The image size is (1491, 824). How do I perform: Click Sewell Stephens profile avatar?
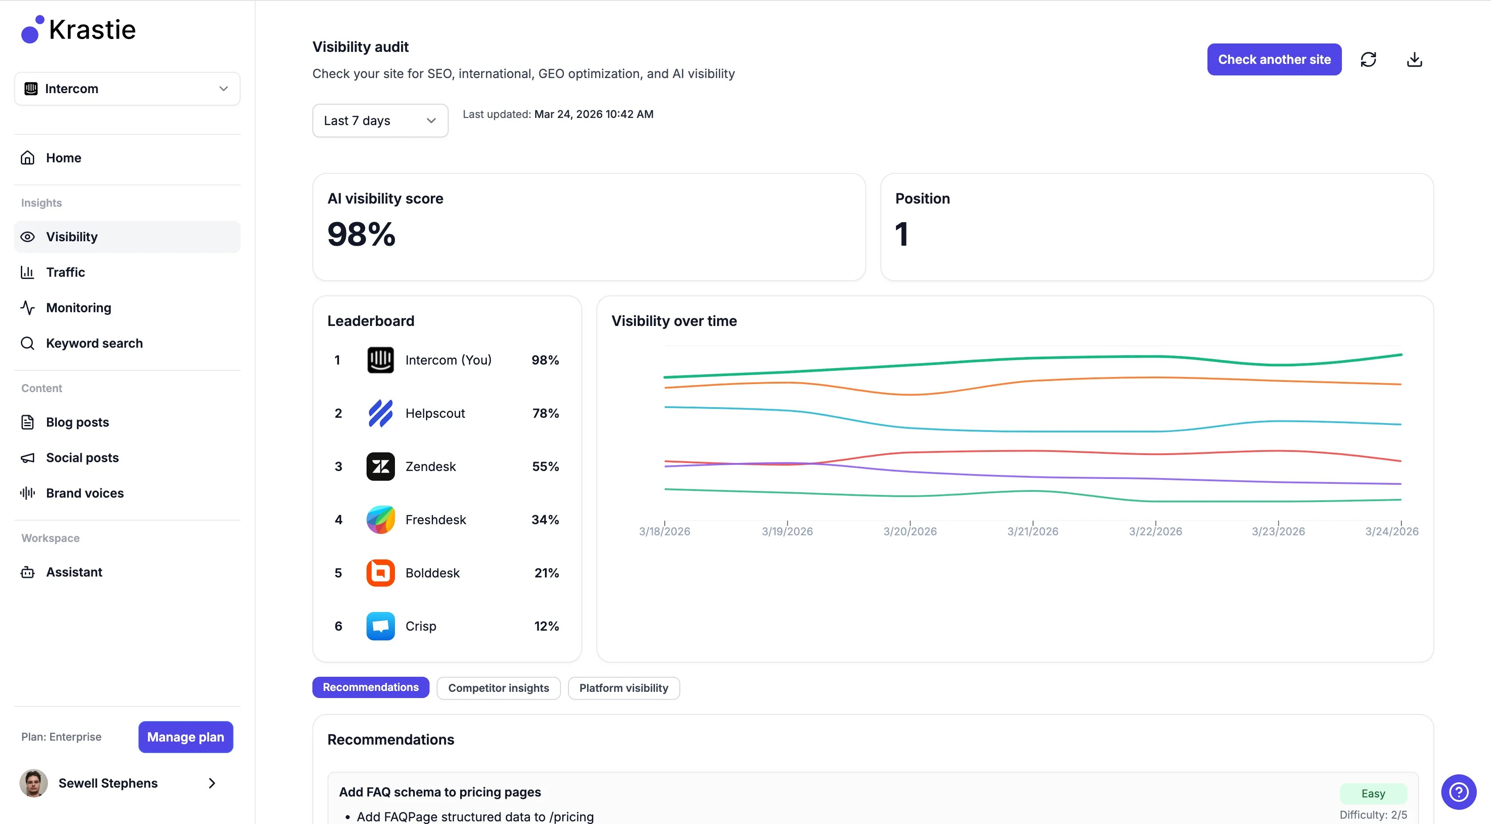tap(34, 783)
